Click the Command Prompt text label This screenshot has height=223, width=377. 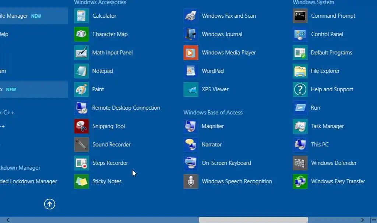point(333,16)
